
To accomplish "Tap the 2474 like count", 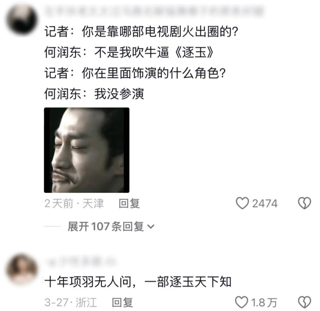I will click(265, 203).
